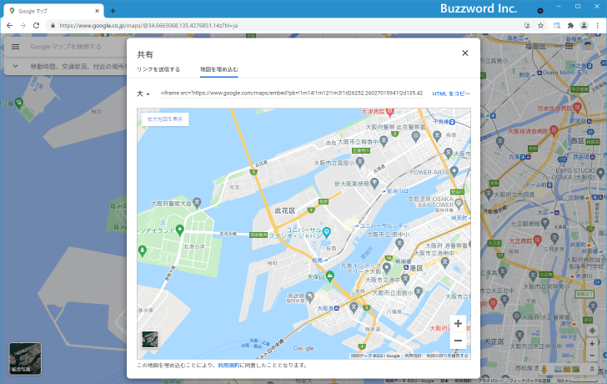Click the POWER ARTS marker
This screenshot has height=384, width=607.
pos(454,171)
